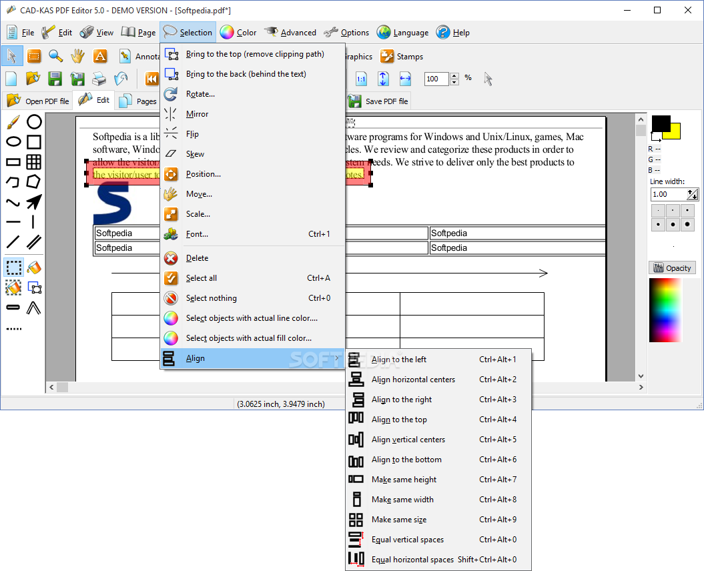Click the open folder icon
Screen dimensions: 704x571
pyautogui.click(x=33, y=79)
